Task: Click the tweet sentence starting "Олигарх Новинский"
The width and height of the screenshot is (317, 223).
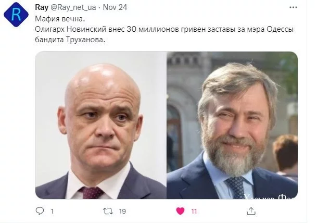Action: [164, 29]
